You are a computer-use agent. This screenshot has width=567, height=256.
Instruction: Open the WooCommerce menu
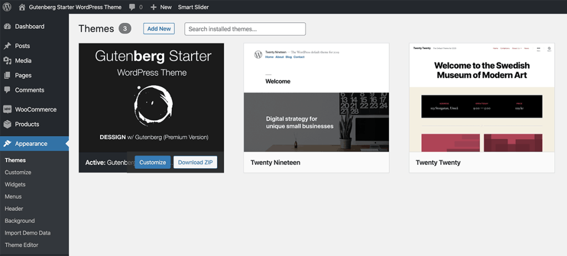coord(36,109)
